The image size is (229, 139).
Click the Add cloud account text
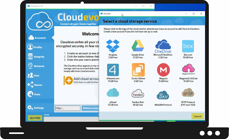coord(86,79)
